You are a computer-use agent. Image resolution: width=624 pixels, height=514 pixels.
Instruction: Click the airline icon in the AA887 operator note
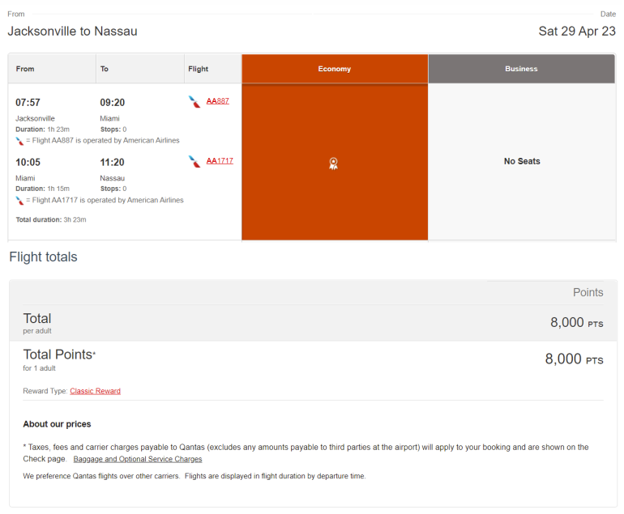[x=19, y=141]
